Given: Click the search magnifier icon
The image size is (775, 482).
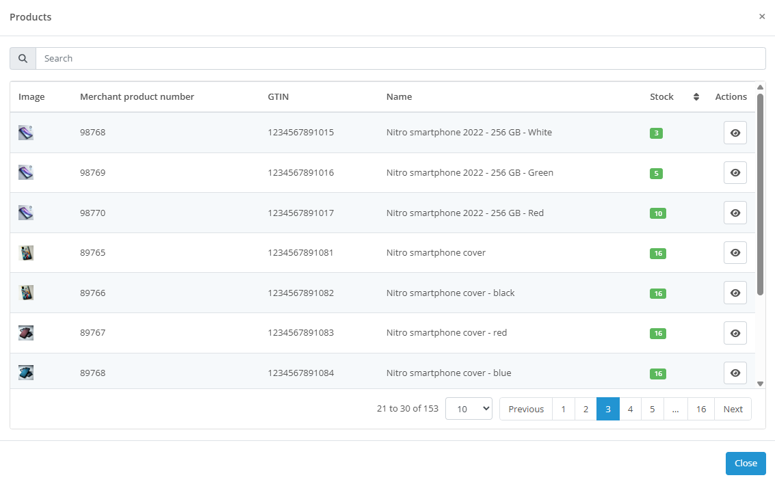Looking at the screenshot, I should click(23, 59).
